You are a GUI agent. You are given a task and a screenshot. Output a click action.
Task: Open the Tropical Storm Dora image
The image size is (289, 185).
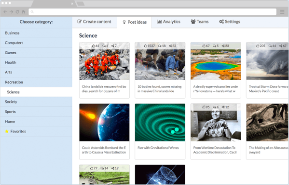[267, 61]
